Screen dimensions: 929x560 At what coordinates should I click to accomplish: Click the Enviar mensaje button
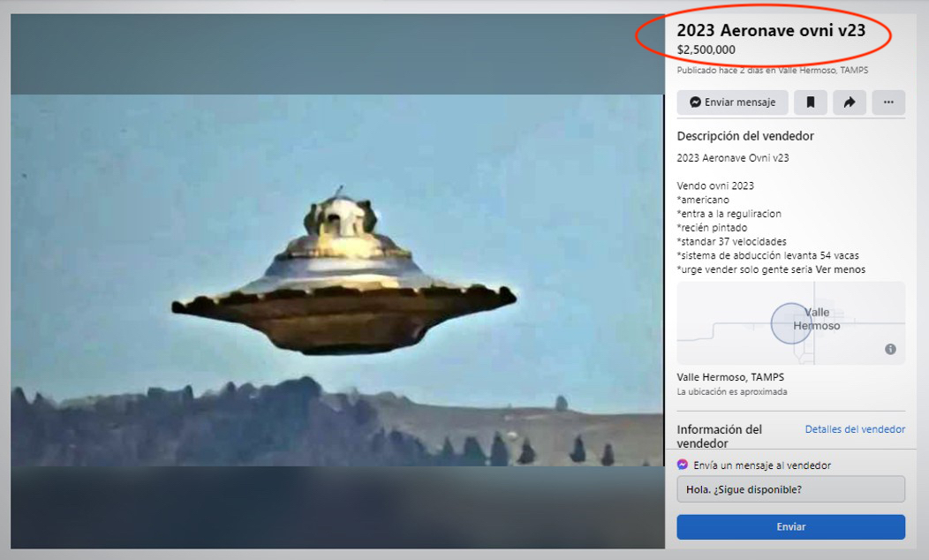[x=732, y=102]
